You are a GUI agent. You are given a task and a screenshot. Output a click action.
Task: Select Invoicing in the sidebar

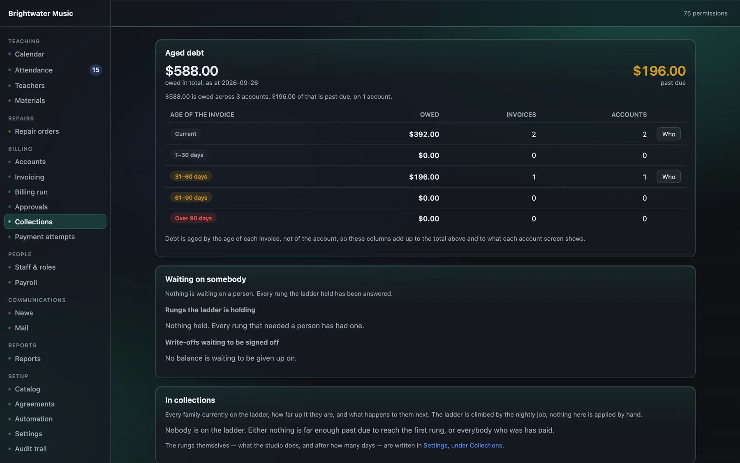[55, 177]
